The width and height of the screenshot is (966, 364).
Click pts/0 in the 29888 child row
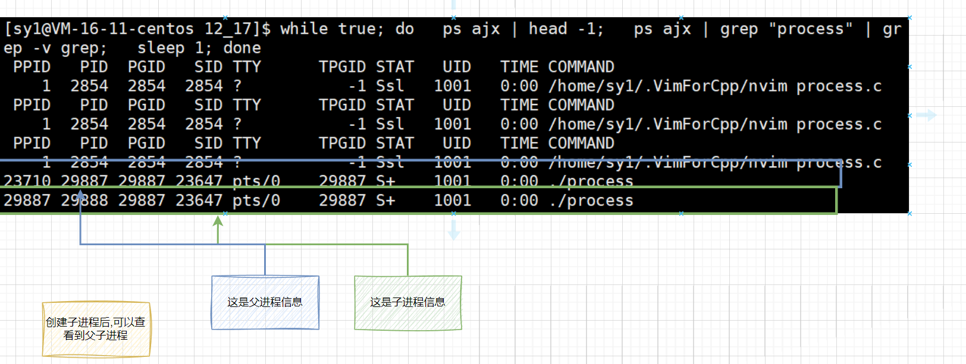tap(256, 200)
